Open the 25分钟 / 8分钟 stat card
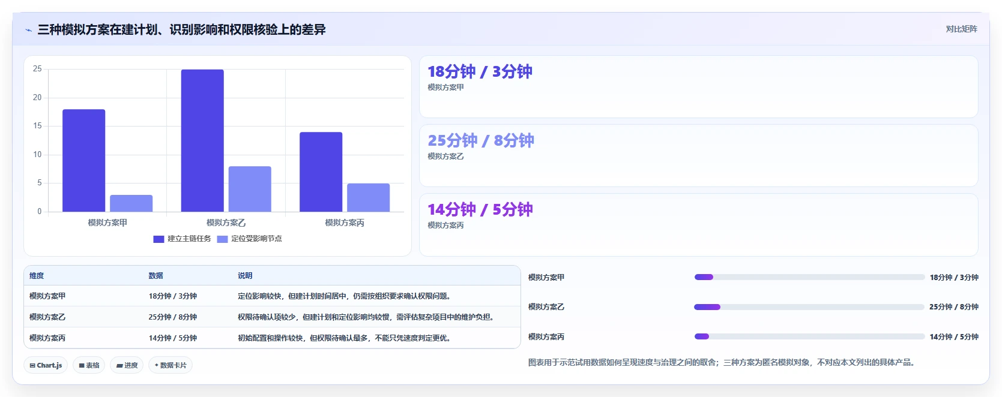This screenshot has height=397, width=1002. [x=698, y=156]
